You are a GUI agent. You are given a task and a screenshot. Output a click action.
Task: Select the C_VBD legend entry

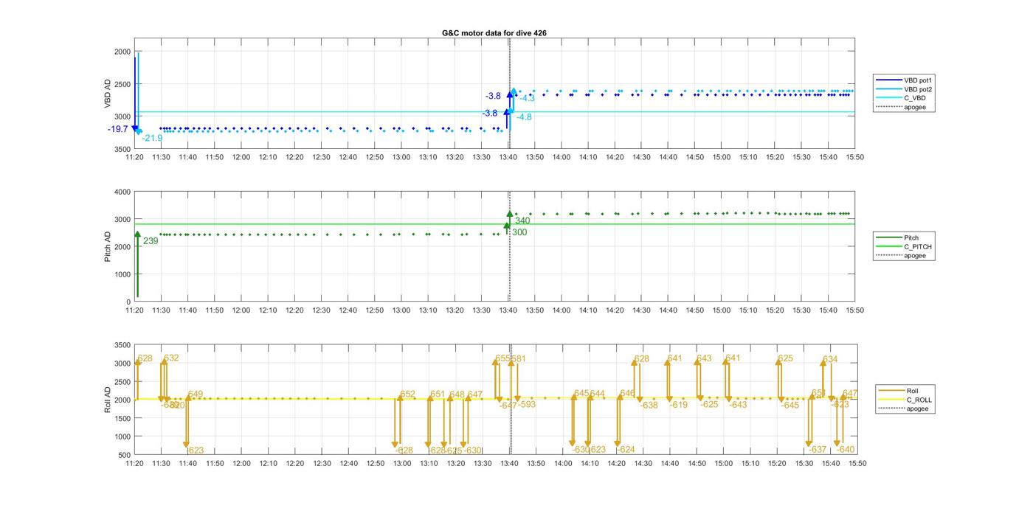(x=899, y=98)
